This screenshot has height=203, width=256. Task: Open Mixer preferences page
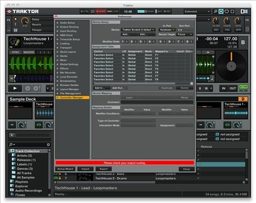pos(63,60)
